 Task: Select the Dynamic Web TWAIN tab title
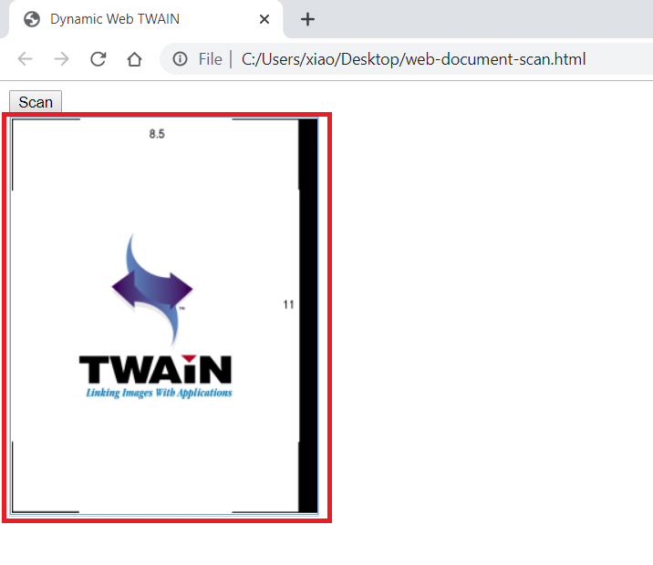pyautogui.click(x=115, y=19)
